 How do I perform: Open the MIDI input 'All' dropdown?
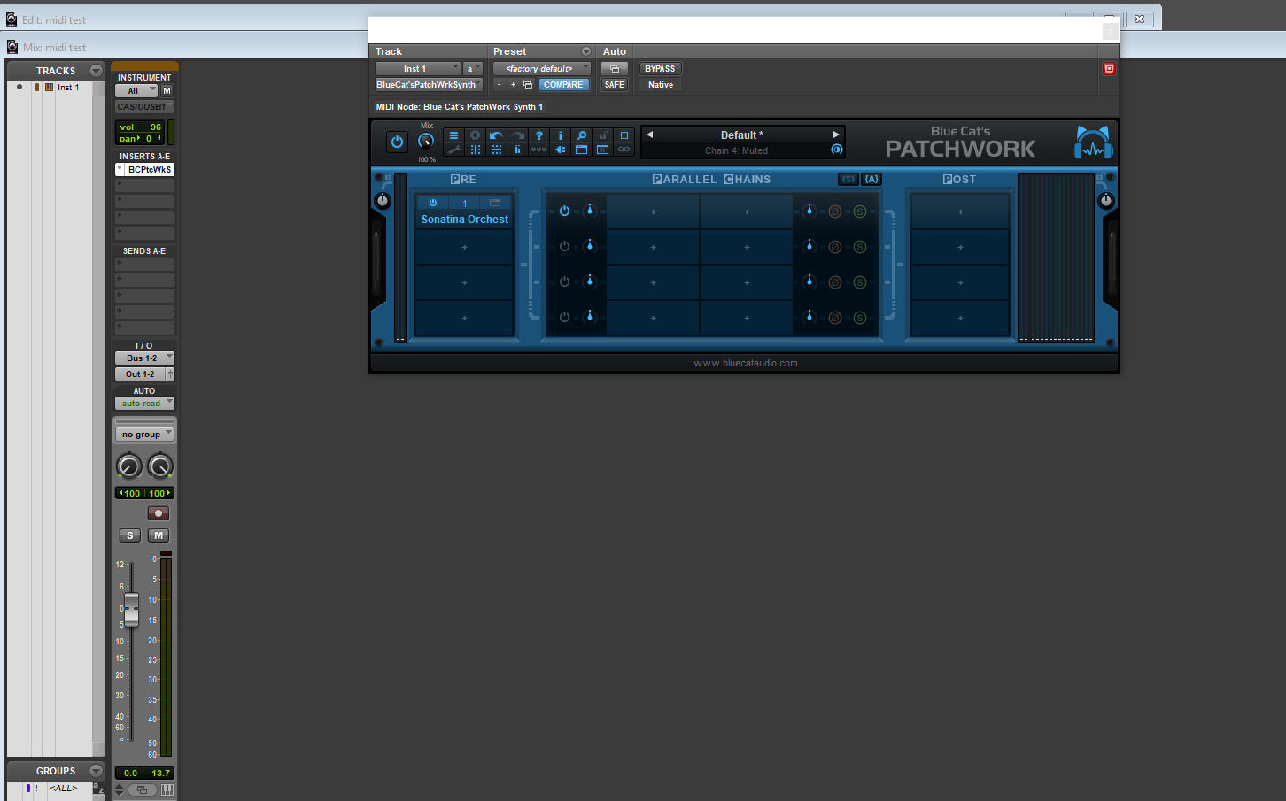(136, 90)
